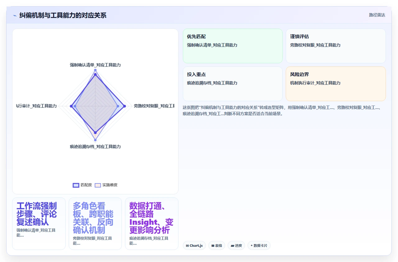
Task: Open the 优先匹配 quadrant card
Action: 233,46
